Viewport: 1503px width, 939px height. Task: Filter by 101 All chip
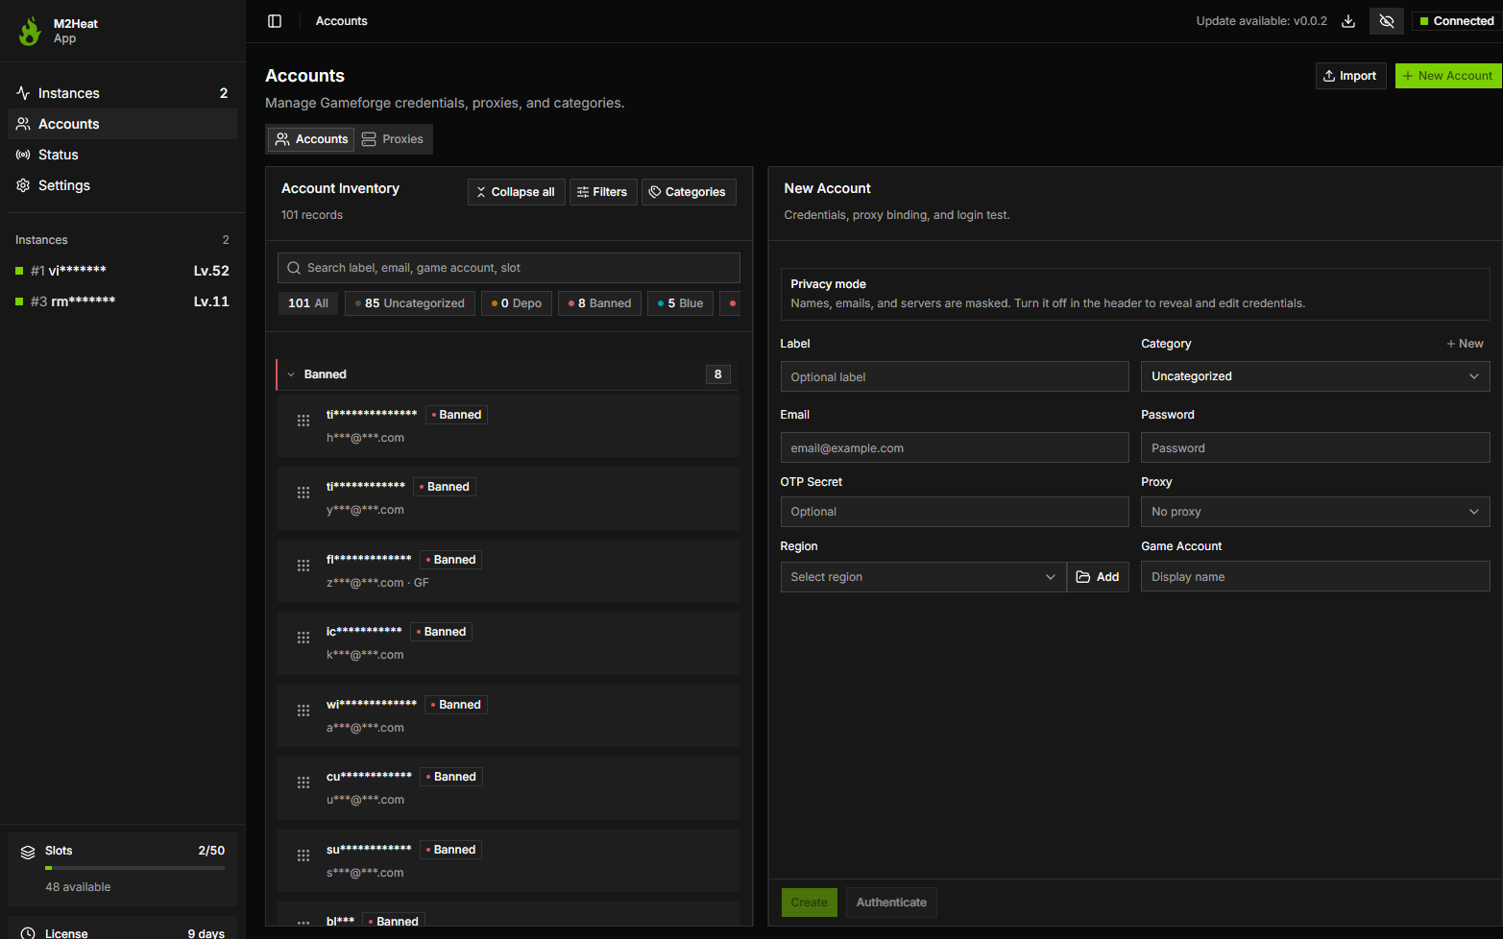(x=308, y=303)
